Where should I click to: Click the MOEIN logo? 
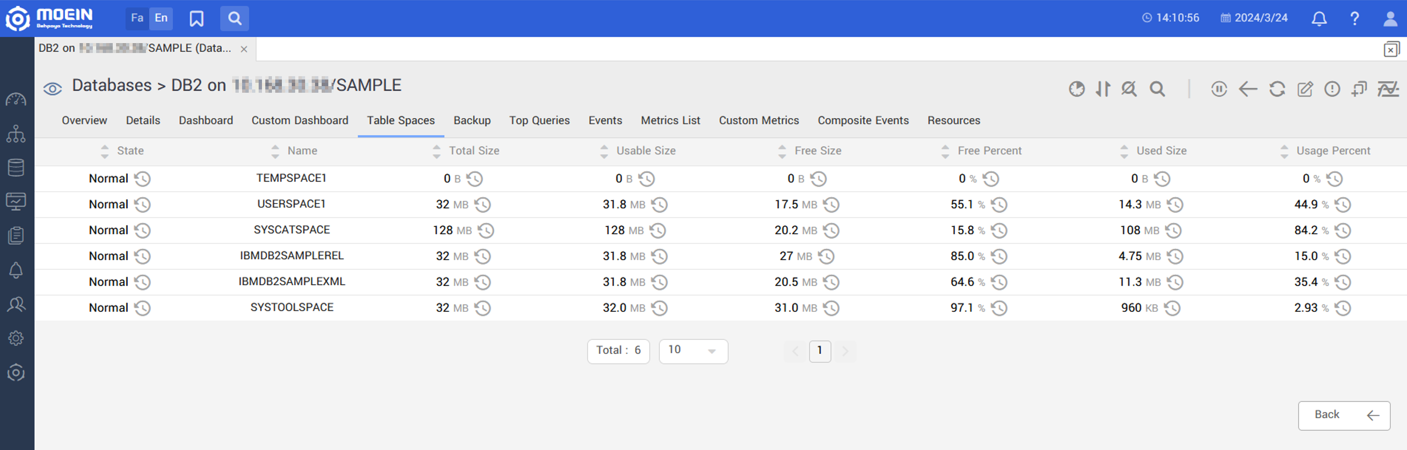49,18
